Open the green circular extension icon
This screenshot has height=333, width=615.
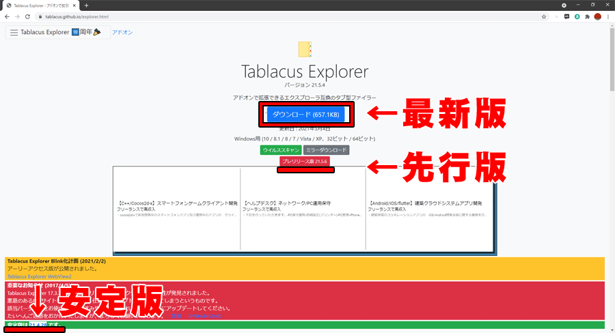577,17
